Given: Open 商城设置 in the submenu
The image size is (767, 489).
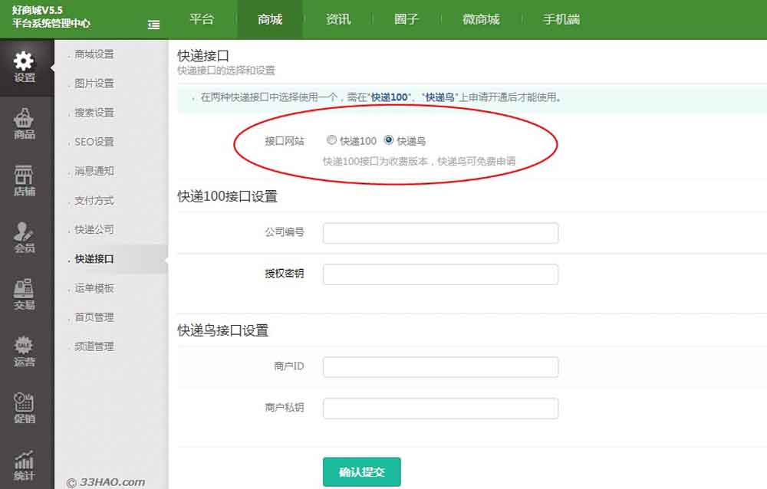Looking at the screenshot, I should [94, 54].
